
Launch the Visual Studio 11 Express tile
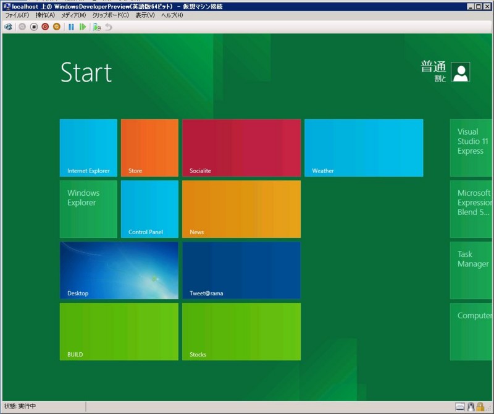471,148
